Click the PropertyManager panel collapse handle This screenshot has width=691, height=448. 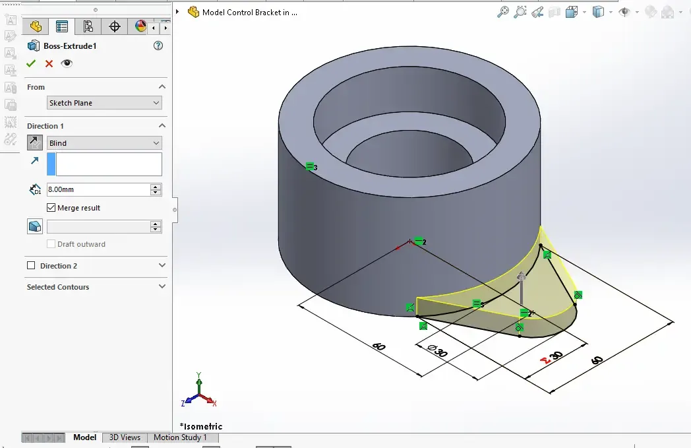pos(175,210)
